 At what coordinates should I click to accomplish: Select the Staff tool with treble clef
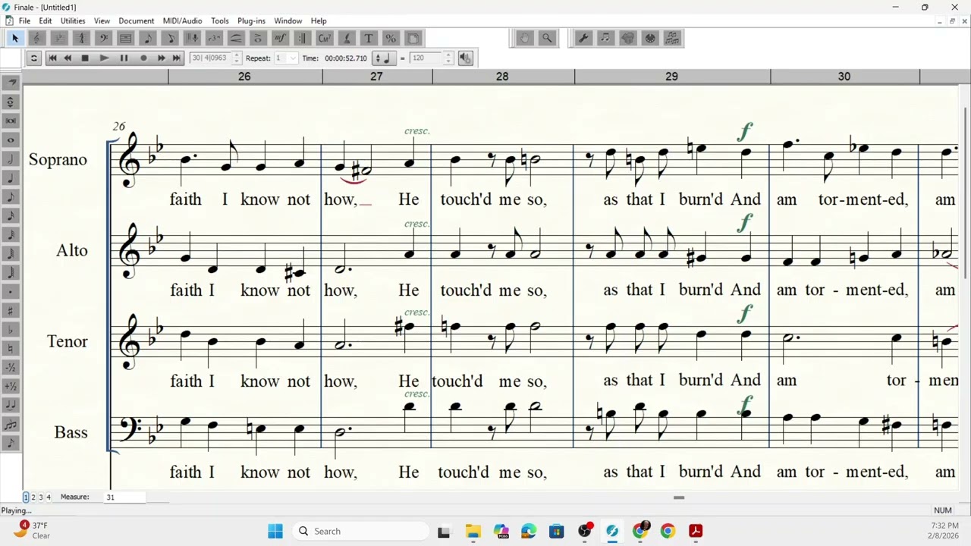[x=37, y=38]
